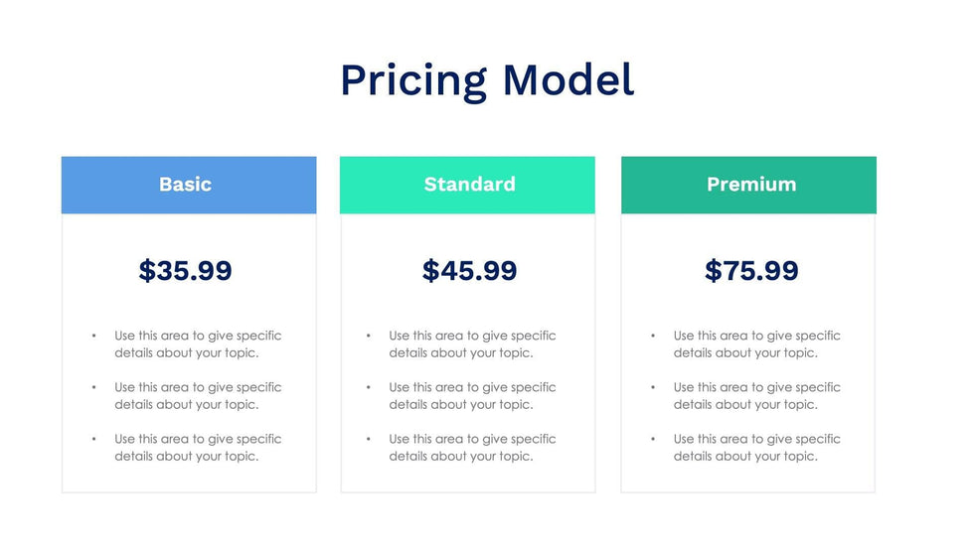
Task: Click the Pricing Model slide title
Action: tap(487, 80)
